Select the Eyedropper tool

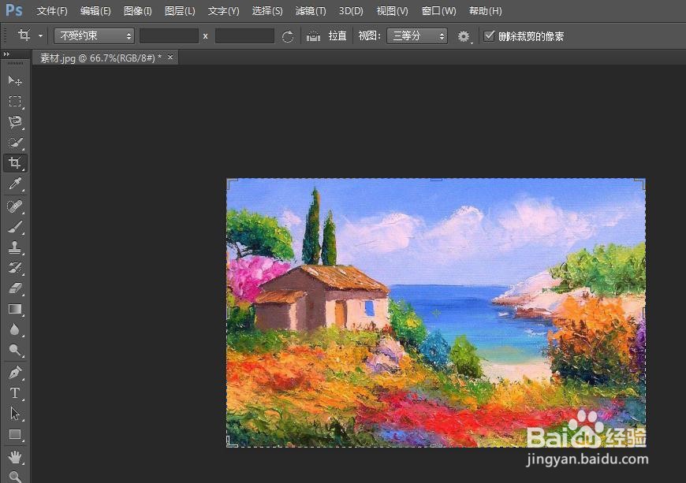15,184
